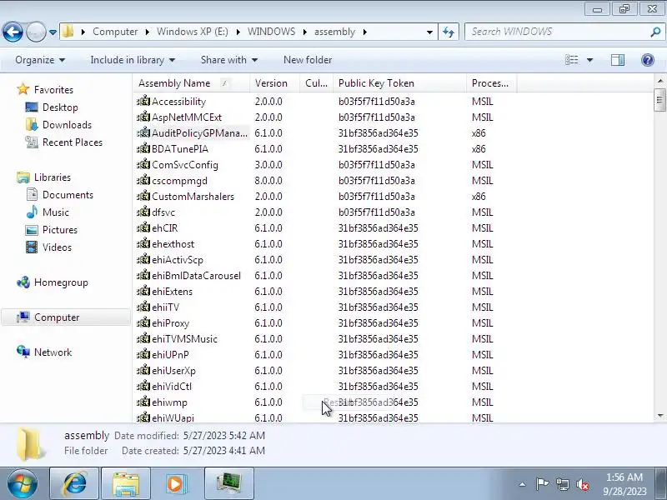Screen dimensions: 667x500
Task: Click the AspNetMMCExt assembly icon
Action: 143,117
